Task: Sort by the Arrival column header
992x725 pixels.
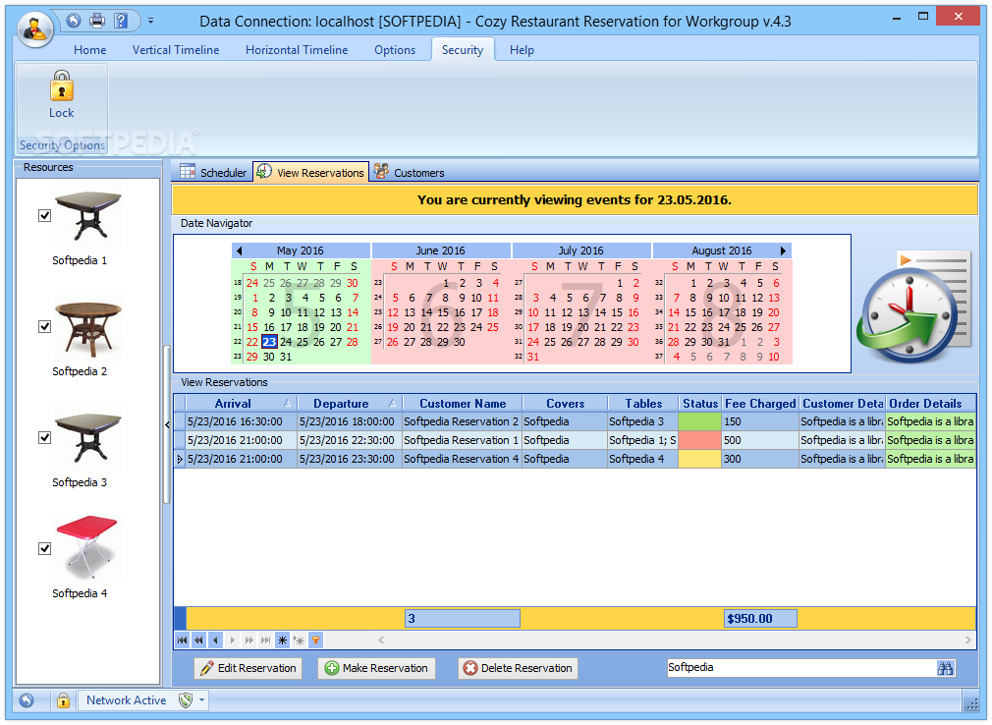Action: tap(241, 403)
